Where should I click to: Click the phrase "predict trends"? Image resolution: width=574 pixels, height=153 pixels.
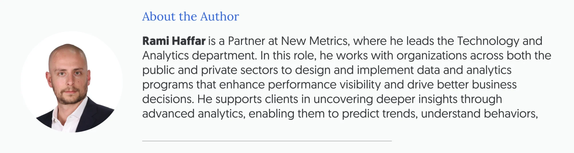point(380,114)
